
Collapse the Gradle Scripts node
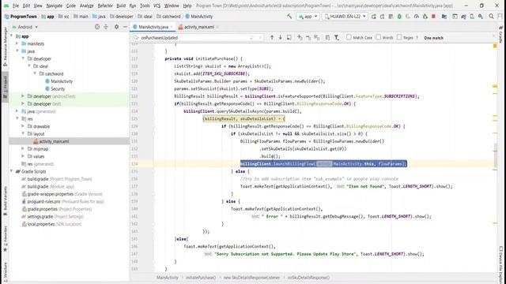12,171
